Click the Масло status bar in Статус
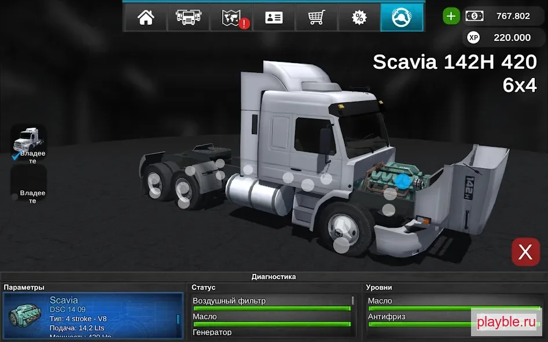The height and width of the screenshot is (342, 548). [272, 324]
